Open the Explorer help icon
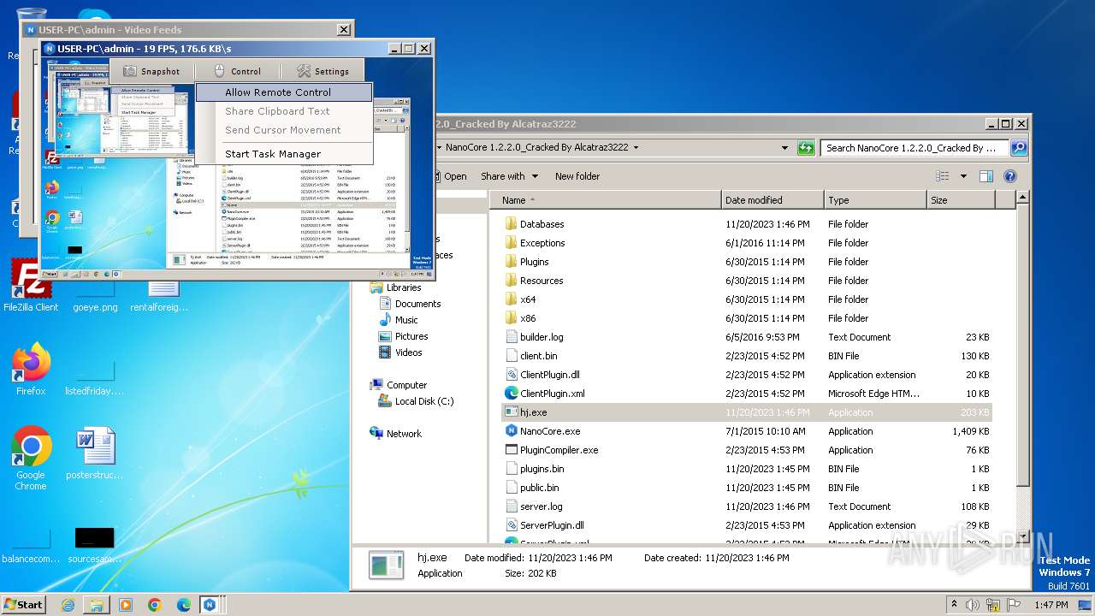1095x616 pixels. point(1009,176)
